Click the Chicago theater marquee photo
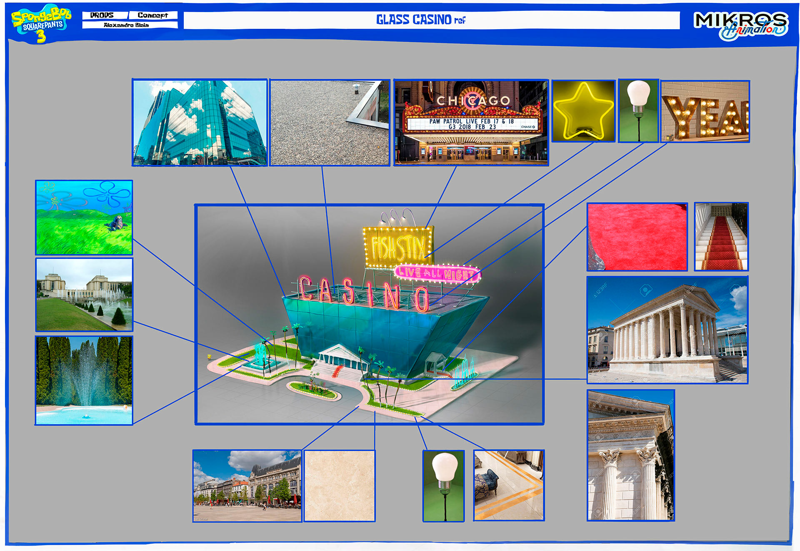This screenshot has width=800, height=551. click(x=471, y=122)
